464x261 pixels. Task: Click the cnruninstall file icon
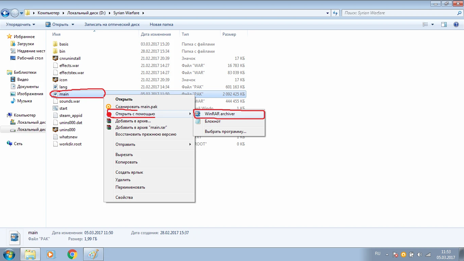click(x=56, y=58)
